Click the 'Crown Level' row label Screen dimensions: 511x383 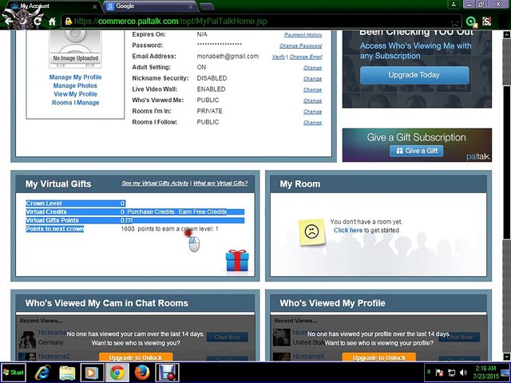tap(44, 203)
